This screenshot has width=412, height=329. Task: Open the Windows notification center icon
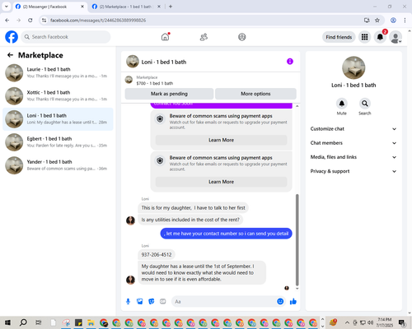tap(403, 322)
